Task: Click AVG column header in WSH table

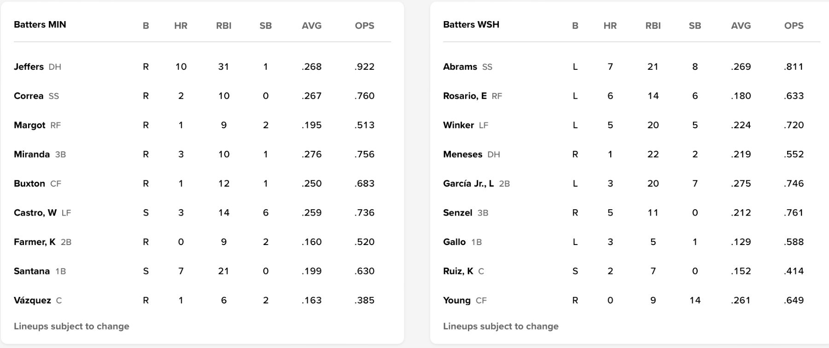Action: point(741,26)
